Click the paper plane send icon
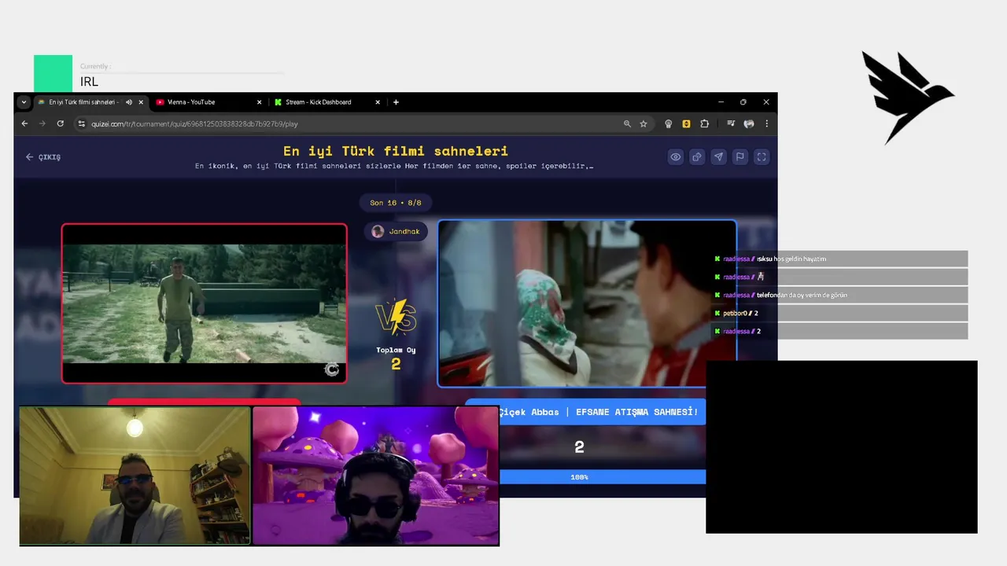This screenshot has width=1007, height=566. 718,157
